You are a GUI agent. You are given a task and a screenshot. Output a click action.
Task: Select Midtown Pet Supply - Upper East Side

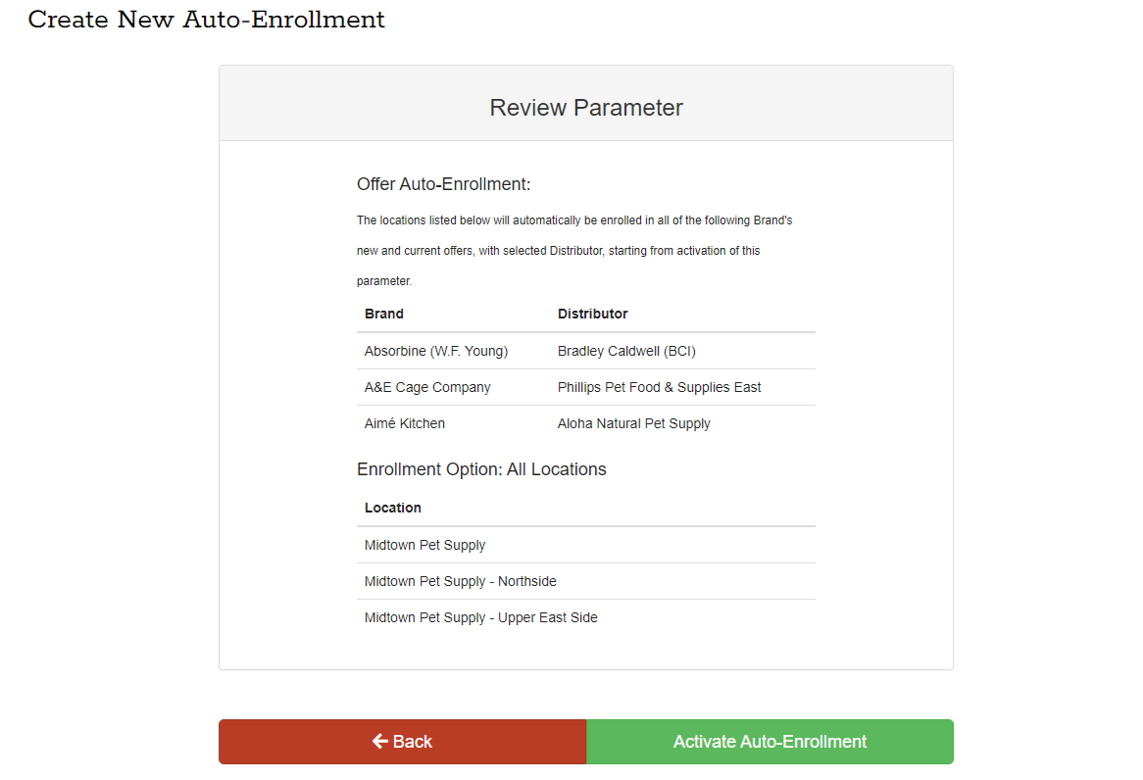point(481,617)
